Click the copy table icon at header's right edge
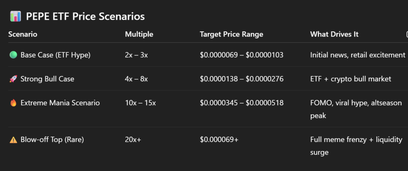The image size is (408, 171). pyautogui.click(x=406, y=35)
